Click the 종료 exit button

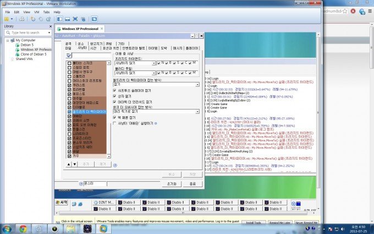[x=193, y=184]
